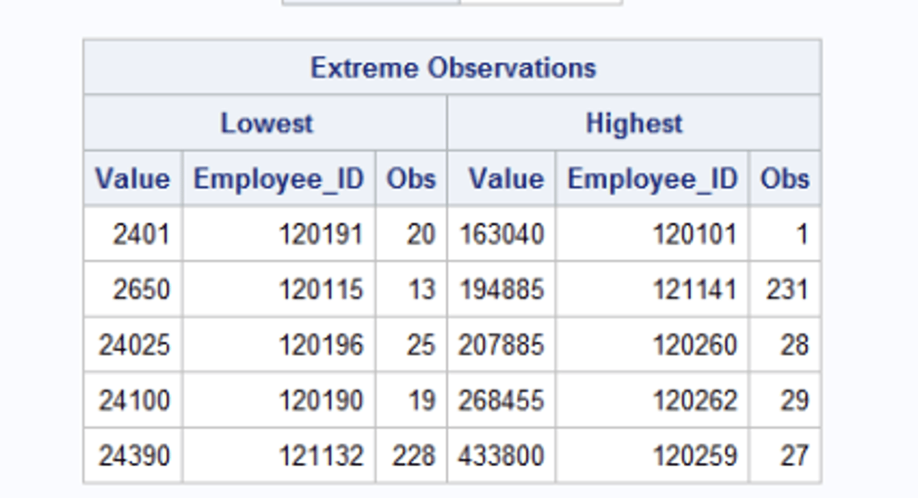918x498 pixels.
Task: Select the highest value 194885
Action: click(502, 289)
